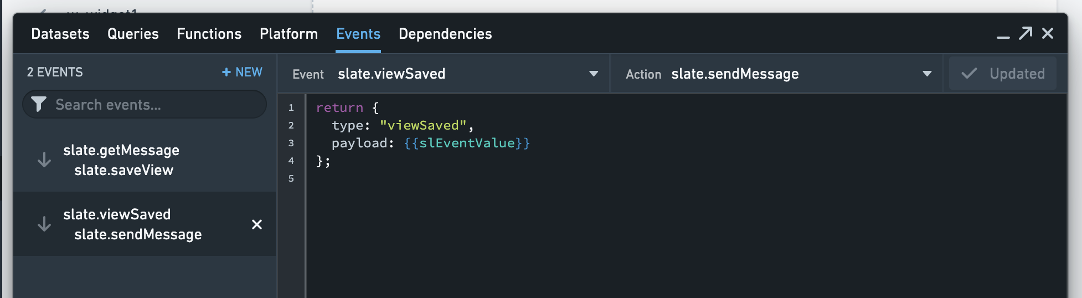Select the slate.getMessage saveView event item

coord(145,160)
